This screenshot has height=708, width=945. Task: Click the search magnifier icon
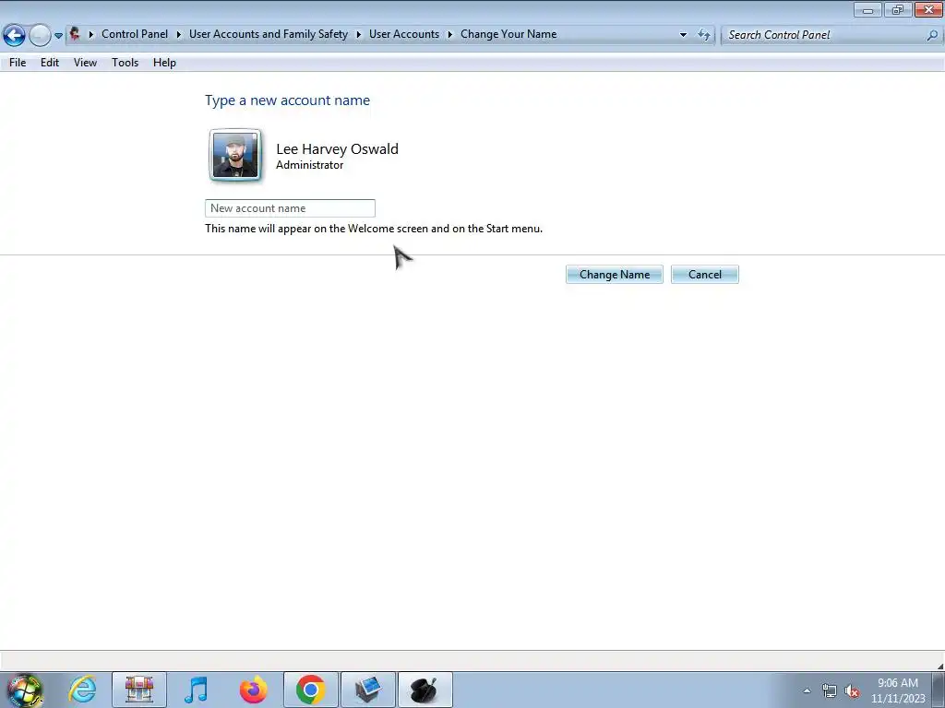(932, 36)
